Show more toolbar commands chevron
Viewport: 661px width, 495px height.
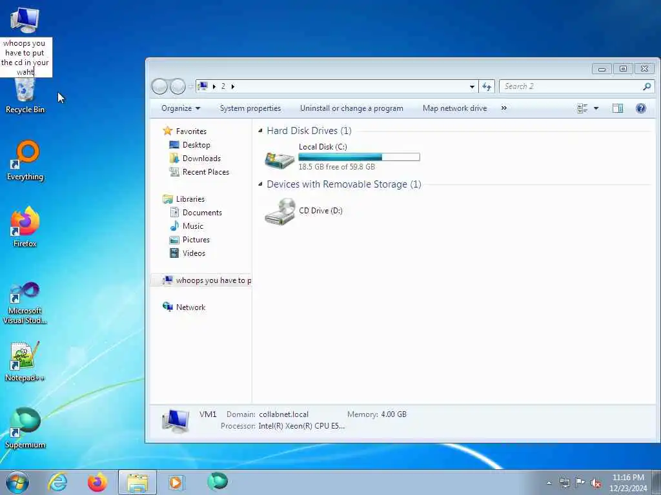coord(503,108)
